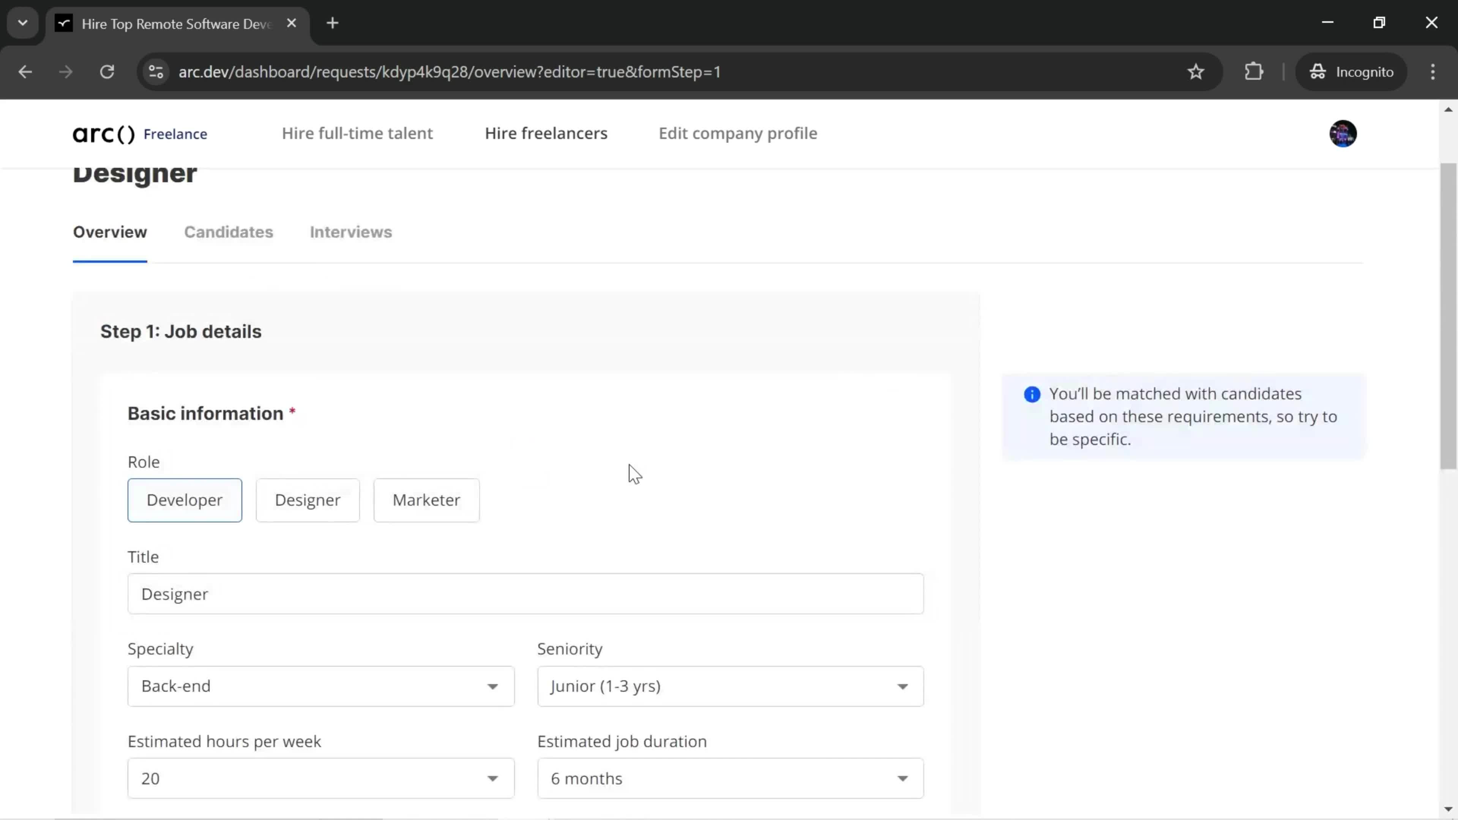Click the user profile avatar icon
This screenshot has width=1458, height=820.
[x=1343, y=133]
